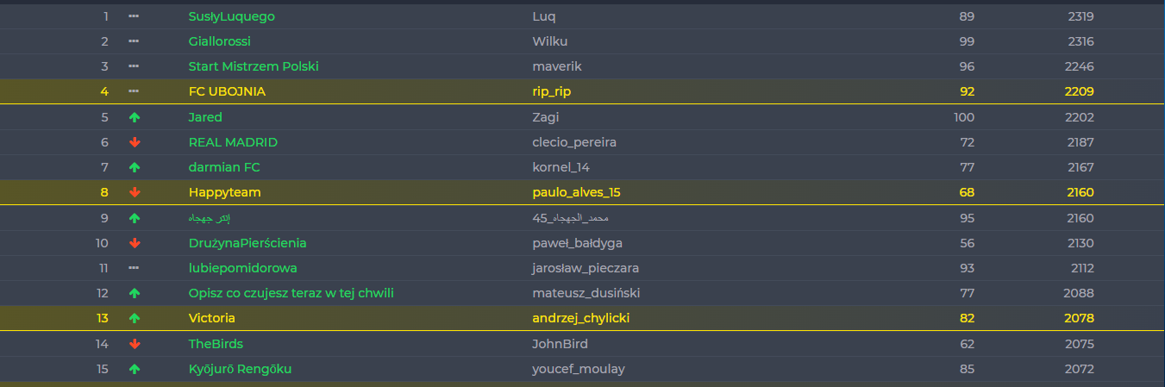The height and width of the screenshot is (387, 1165).
Task: Click the red down arrow beside TheBirds
Action: point(134,344)
